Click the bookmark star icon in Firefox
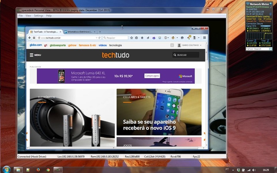The image size is (277, 173). 132,38
